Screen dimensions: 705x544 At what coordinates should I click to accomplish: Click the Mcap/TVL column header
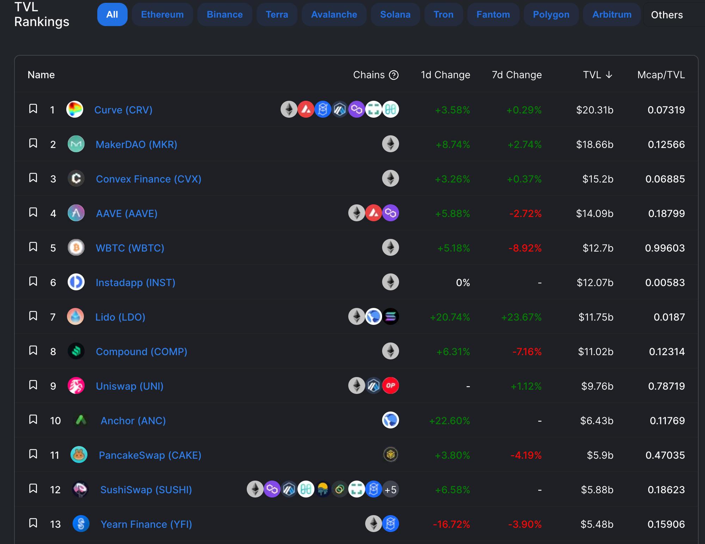[661, 75]
